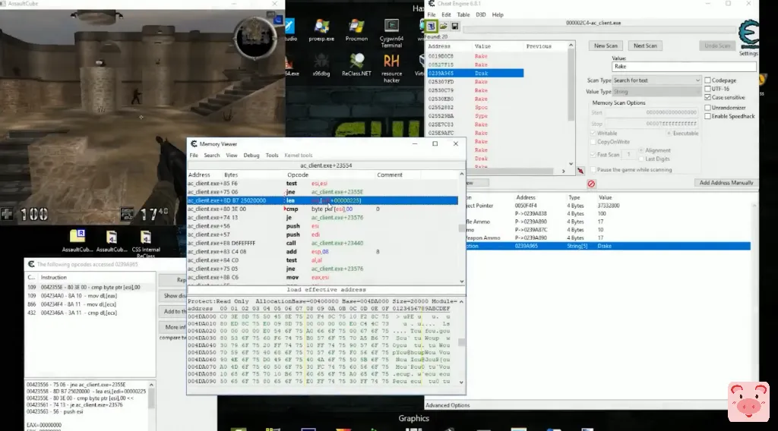Open the process list icon in Cheat Engine
The width and height of the screenshot is (778, 431).
[x=431, y=26]
